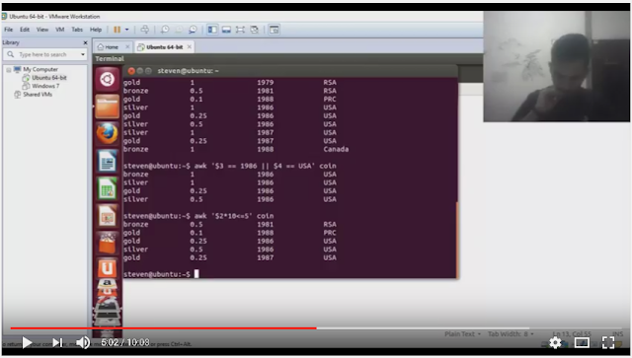Click the terminal prompt cursor line
Image resolution: width=632 pixels, height=358 pixels.
(x=161, y=274)
